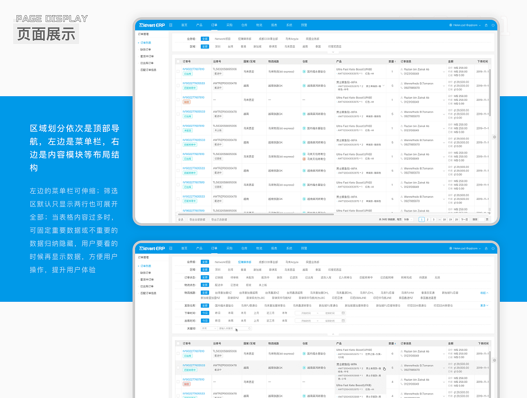The height and width of the screenshot is (398, 527).
Task: Open column settings gear beside bottom window table
Action: point(494,360)
